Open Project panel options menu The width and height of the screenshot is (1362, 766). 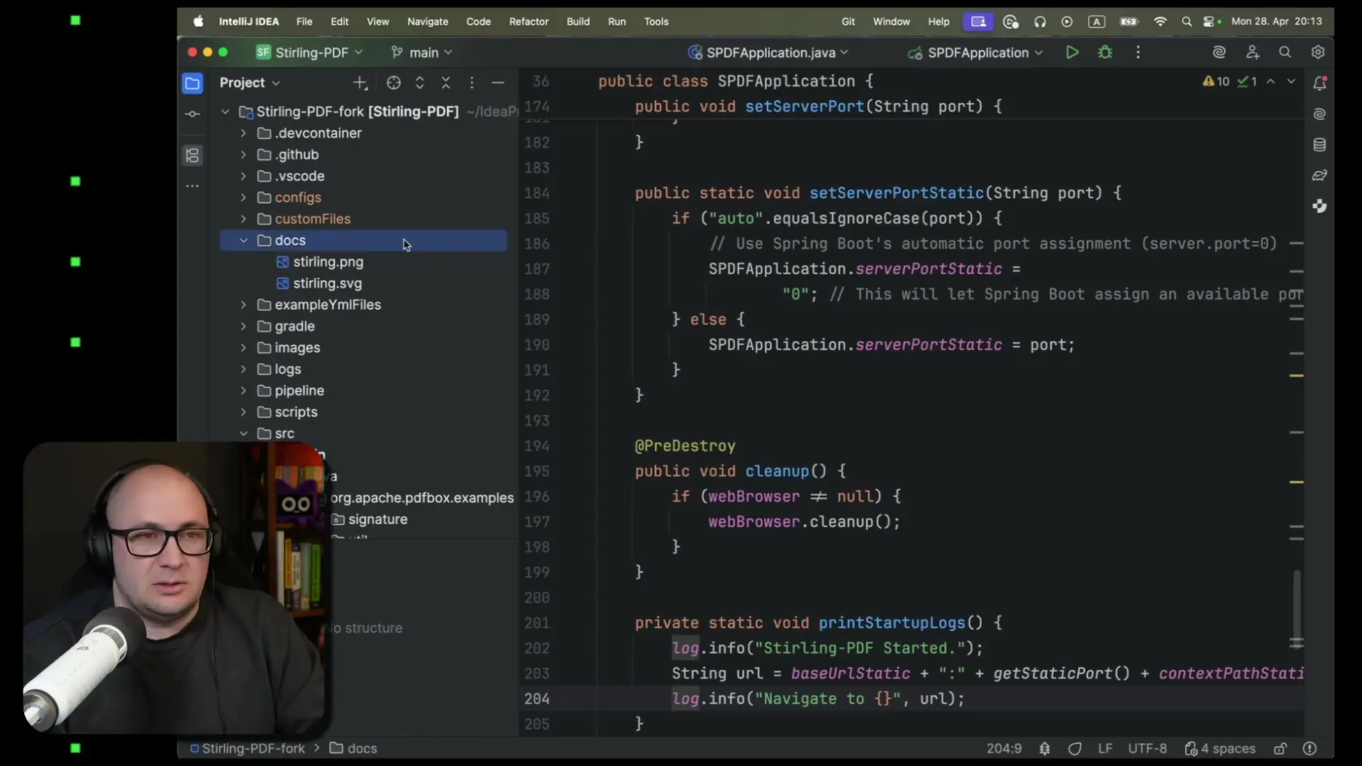(x=472, y=83)
